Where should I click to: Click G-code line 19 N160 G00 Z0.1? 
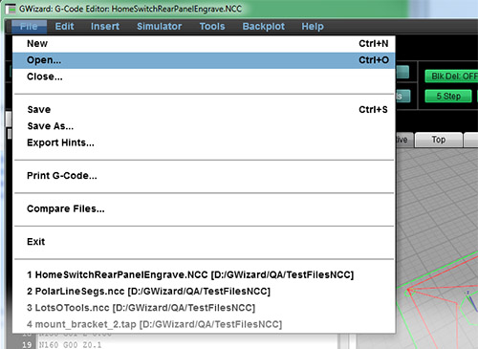coord(70,345)
